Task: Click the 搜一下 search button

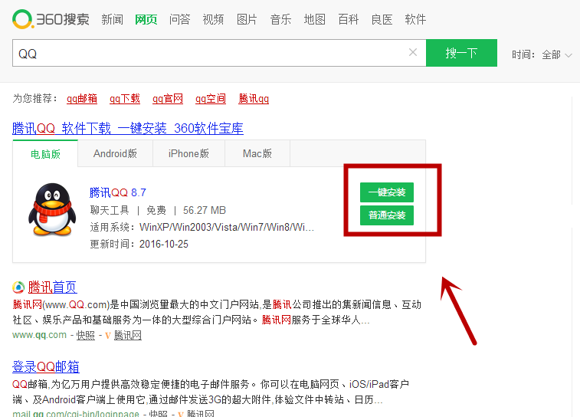Action: 461,53
